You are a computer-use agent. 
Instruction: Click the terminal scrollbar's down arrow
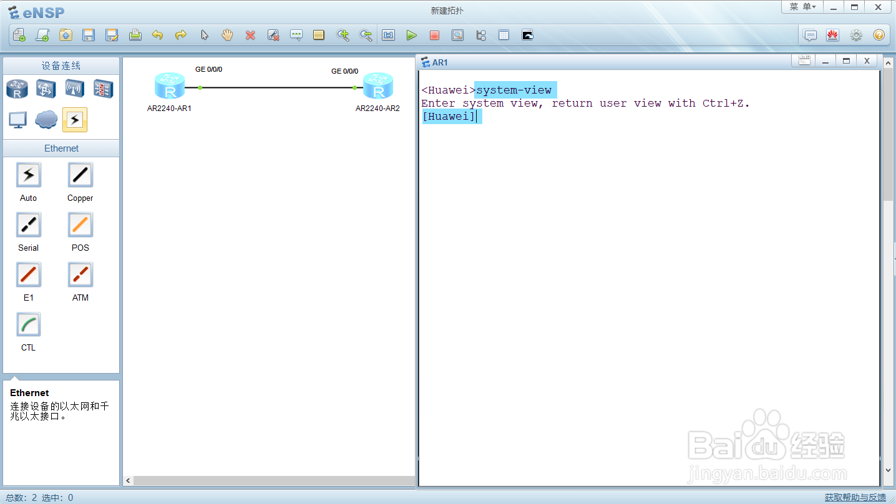click(x=888, y=470)
